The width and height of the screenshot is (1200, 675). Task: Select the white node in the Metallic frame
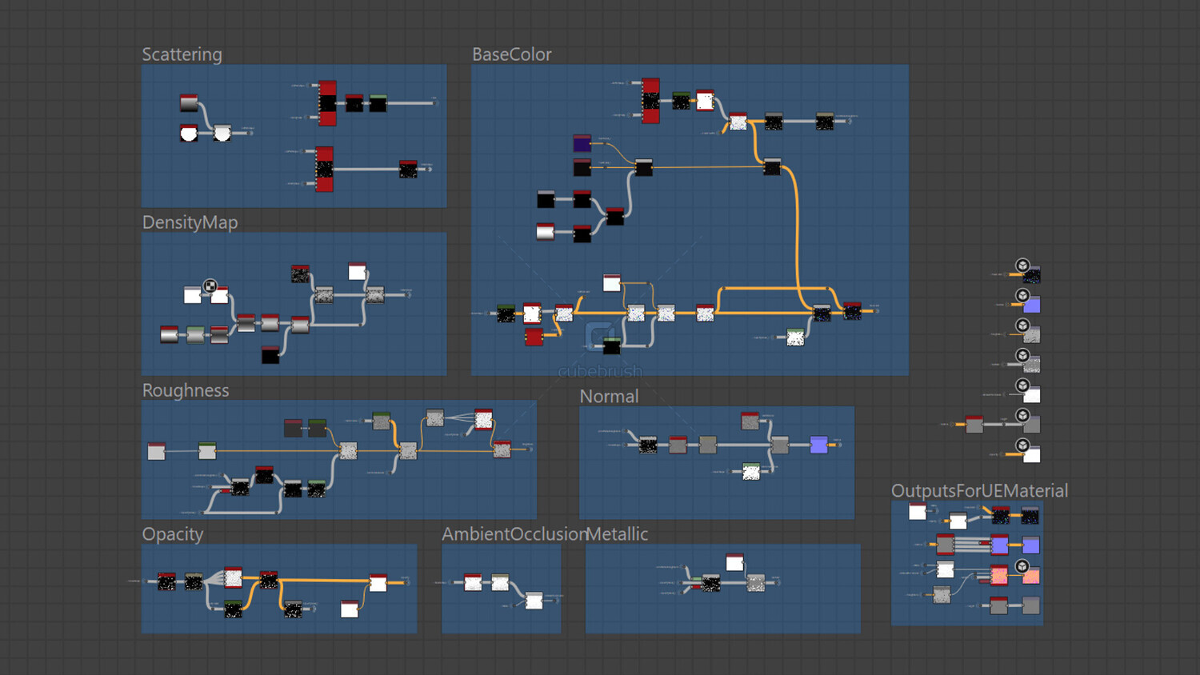(735, 562)
